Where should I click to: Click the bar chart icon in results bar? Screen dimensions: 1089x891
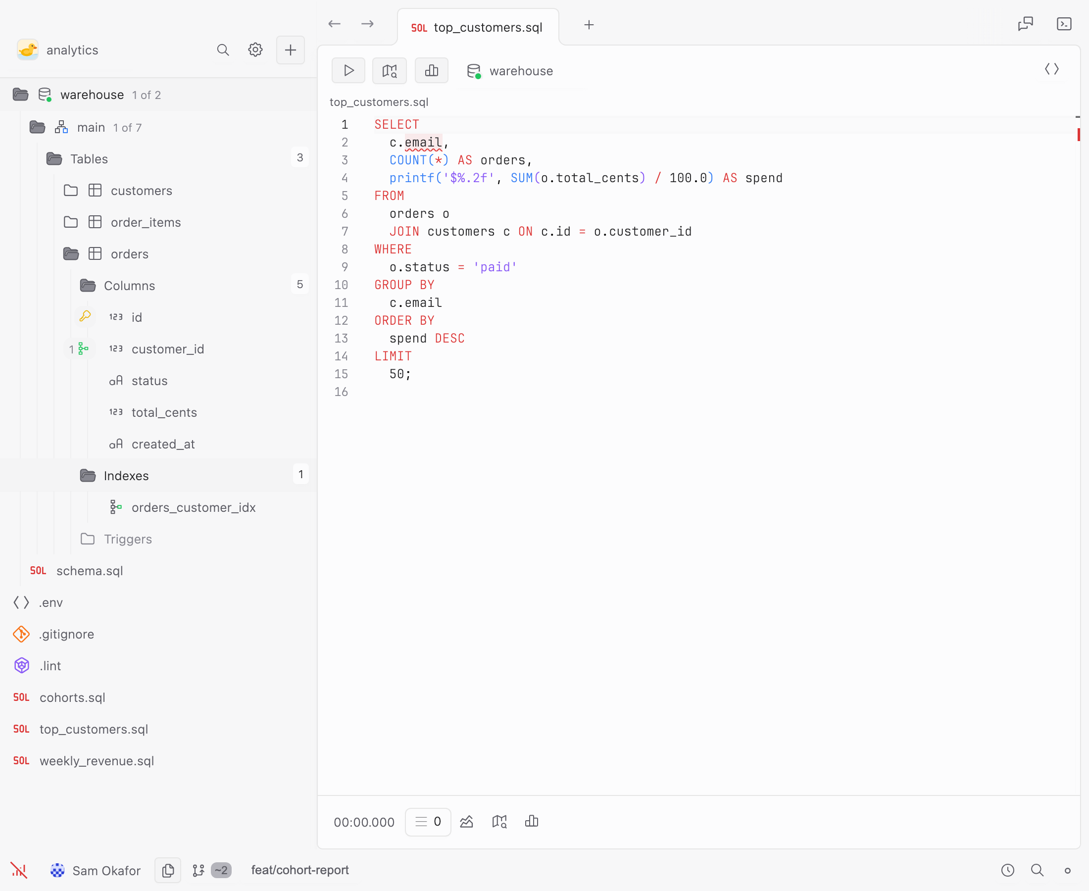tap(532, 822)
